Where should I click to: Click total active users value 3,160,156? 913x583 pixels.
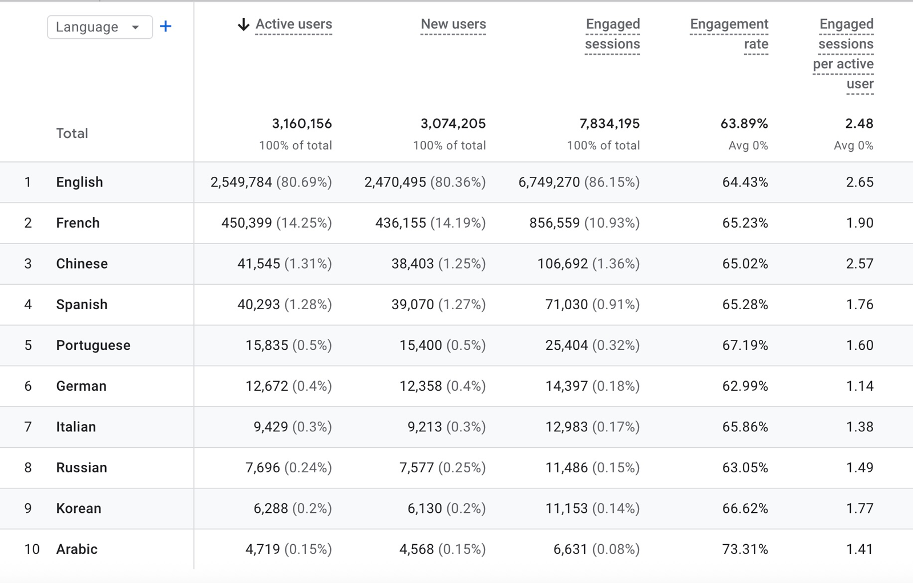point(302,124)
